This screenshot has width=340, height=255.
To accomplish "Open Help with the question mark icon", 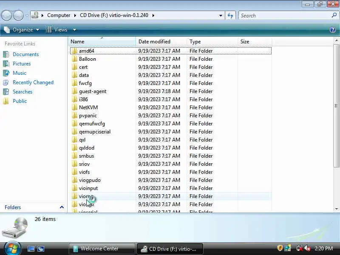I will pos(333,30).
